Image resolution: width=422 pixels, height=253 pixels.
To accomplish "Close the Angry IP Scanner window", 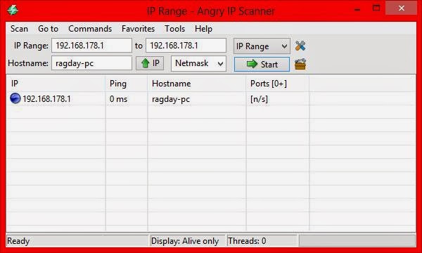I will 402,8.
